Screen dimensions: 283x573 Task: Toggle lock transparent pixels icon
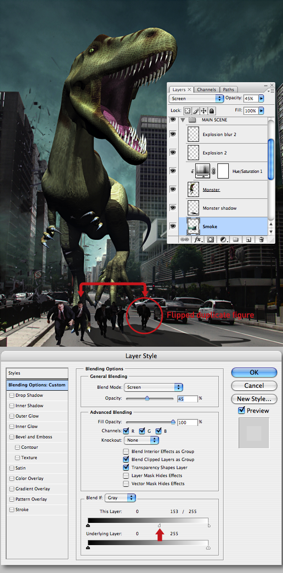coord(187,111)
